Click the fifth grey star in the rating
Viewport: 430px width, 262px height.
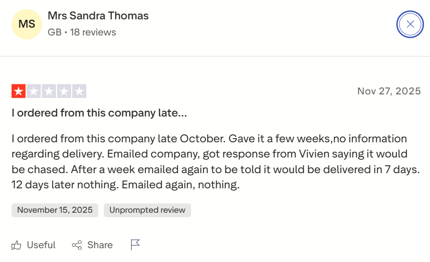click(x=79, y=91)
